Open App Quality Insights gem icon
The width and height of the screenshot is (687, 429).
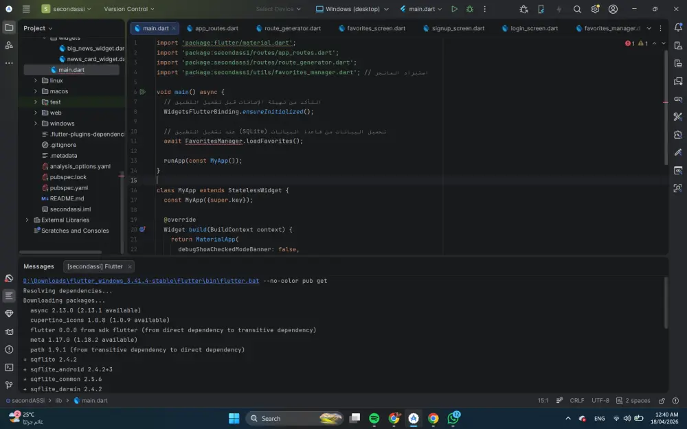(x=9, y=314)
